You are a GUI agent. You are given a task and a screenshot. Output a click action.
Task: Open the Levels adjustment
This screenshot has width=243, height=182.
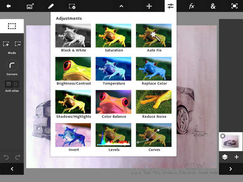pyautogui.click(x=113, y=137)
